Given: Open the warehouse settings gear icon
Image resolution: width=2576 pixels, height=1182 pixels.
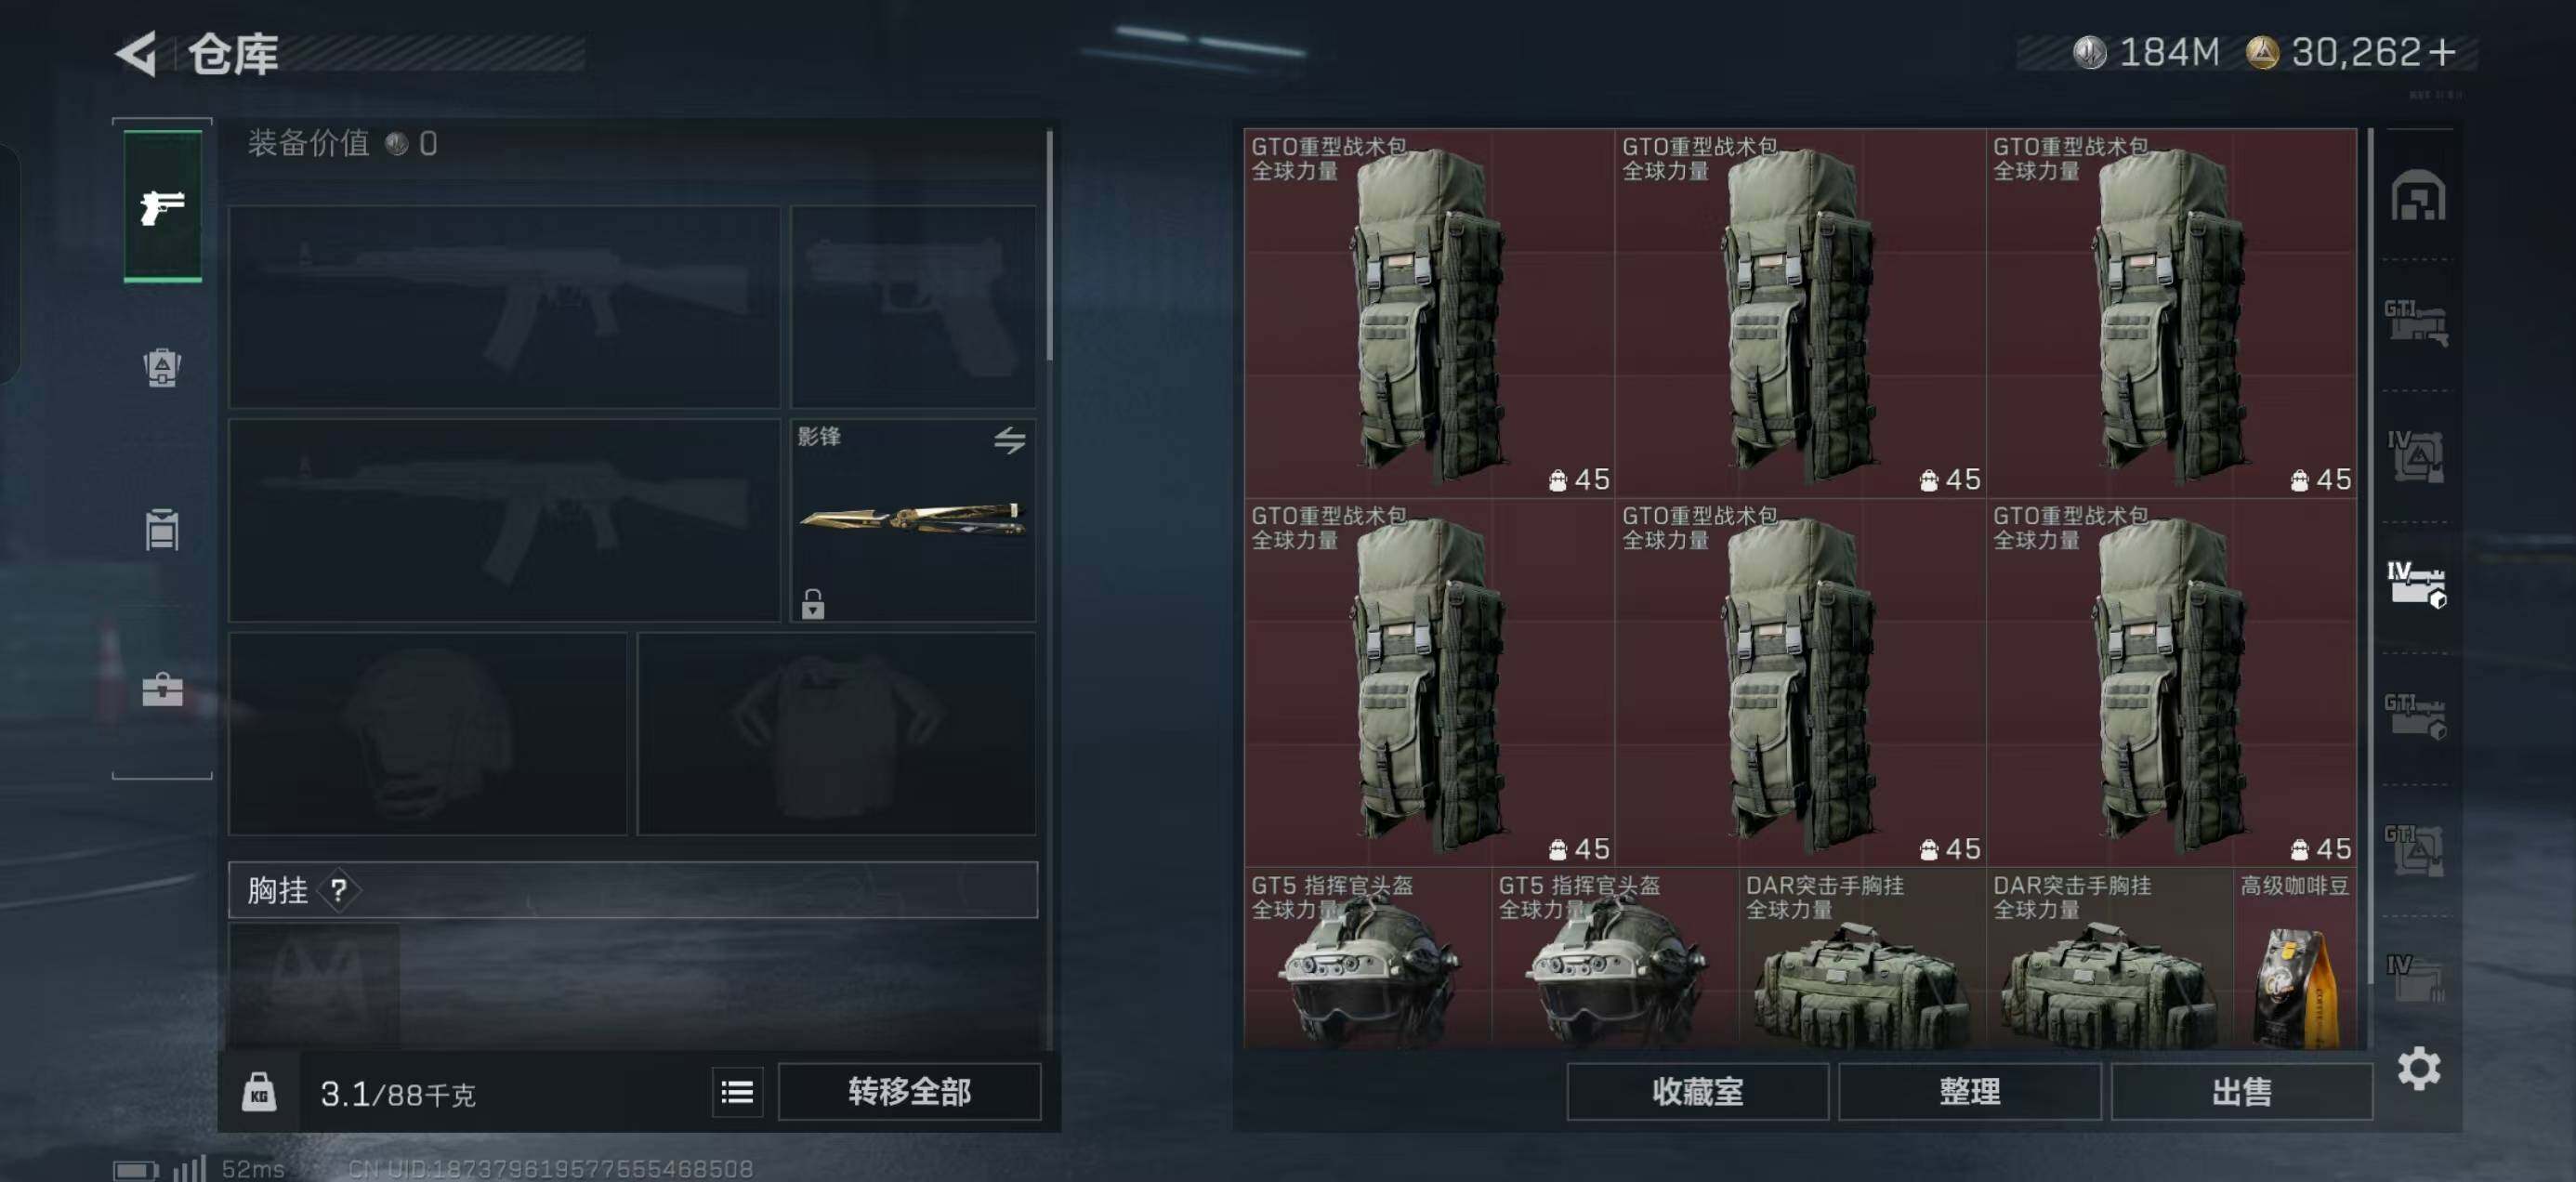Looking at the screenshot, I should [2418, 1069].
